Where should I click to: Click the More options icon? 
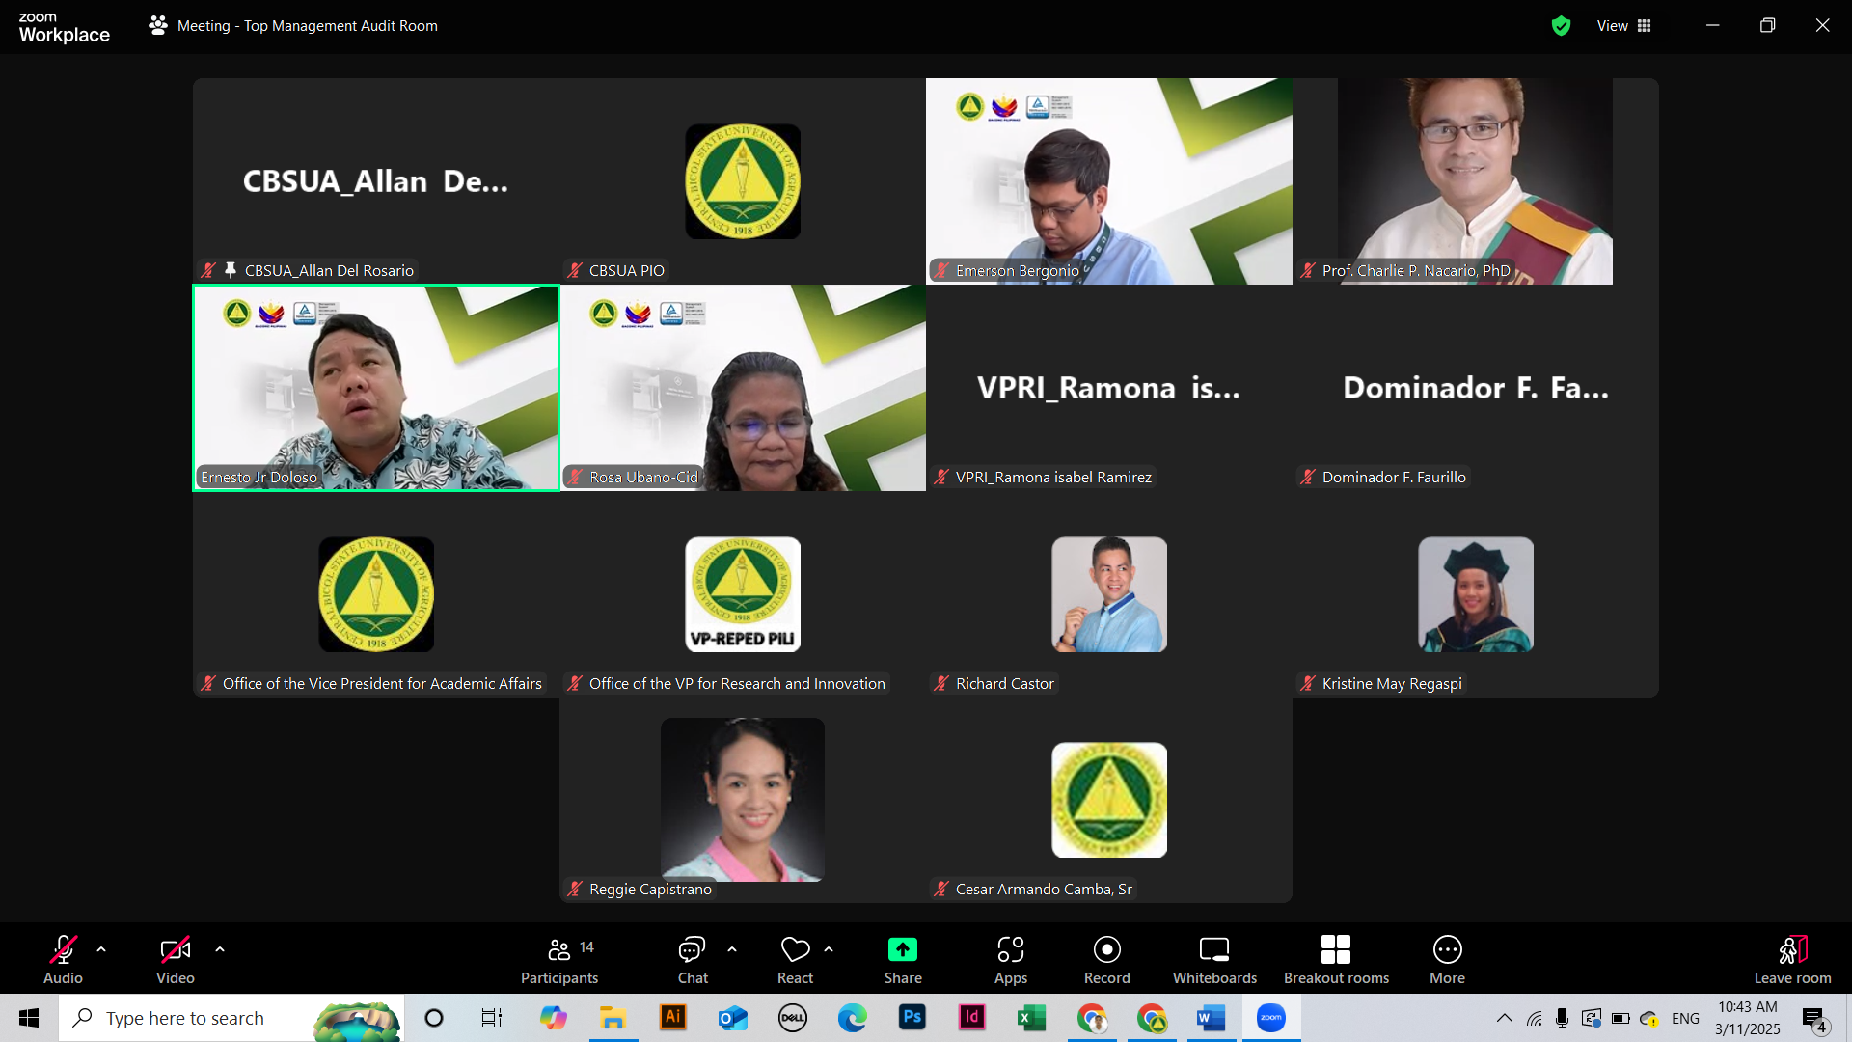(1447, 950)
